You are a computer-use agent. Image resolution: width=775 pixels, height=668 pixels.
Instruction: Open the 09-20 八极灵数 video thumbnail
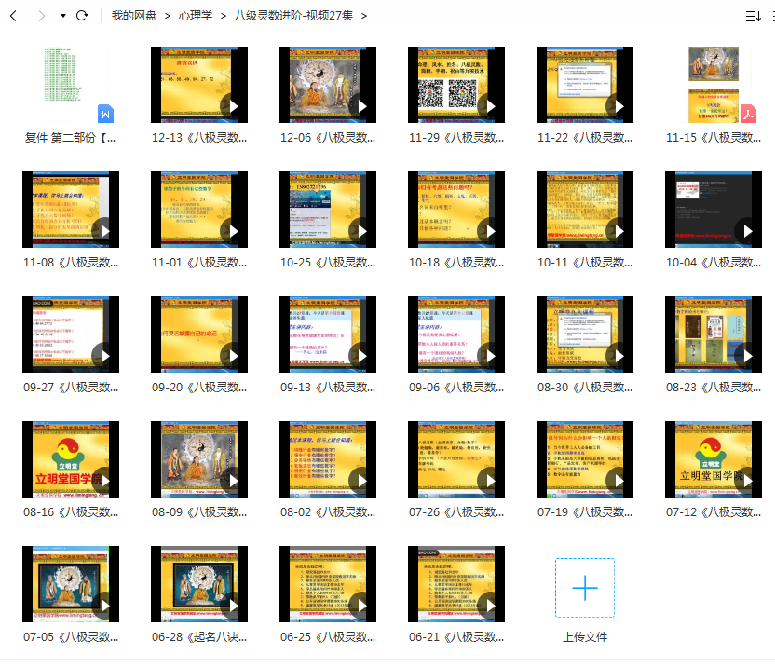click(199, 334)
